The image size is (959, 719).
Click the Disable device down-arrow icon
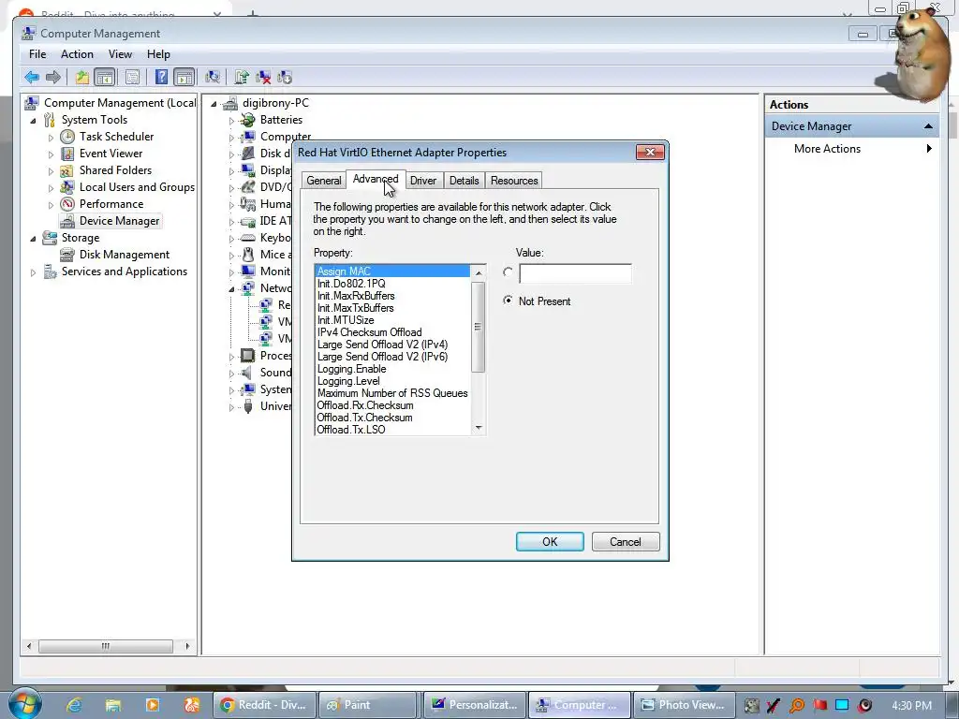pyautogui.click(x=285, y=77)
